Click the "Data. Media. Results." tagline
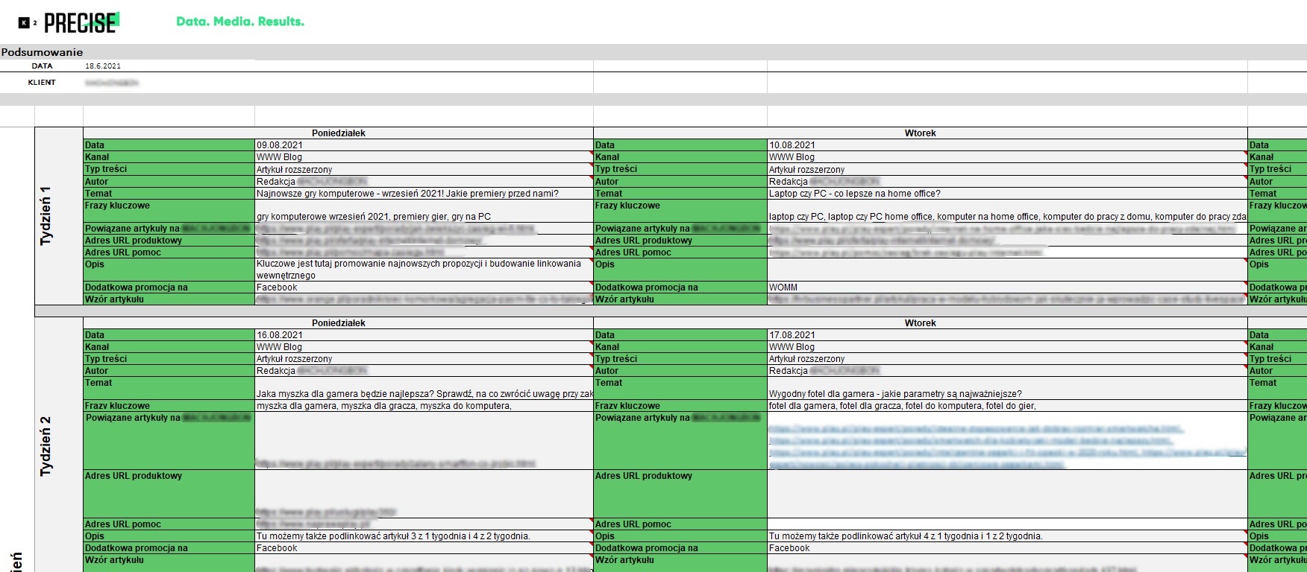This screenshot has height=572, width=1307. (239, 22)
